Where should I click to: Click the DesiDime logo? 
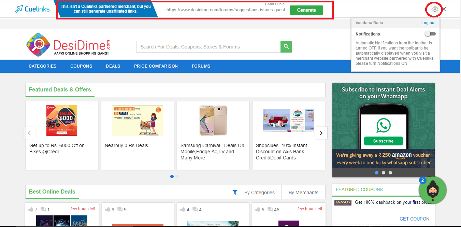click(x=68, y=45)
